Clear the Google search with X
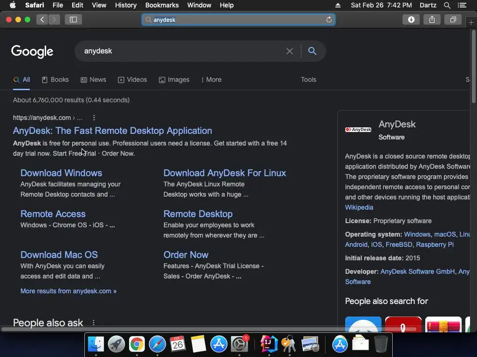This screenshot has width=477, height=357. click(290, 51)
